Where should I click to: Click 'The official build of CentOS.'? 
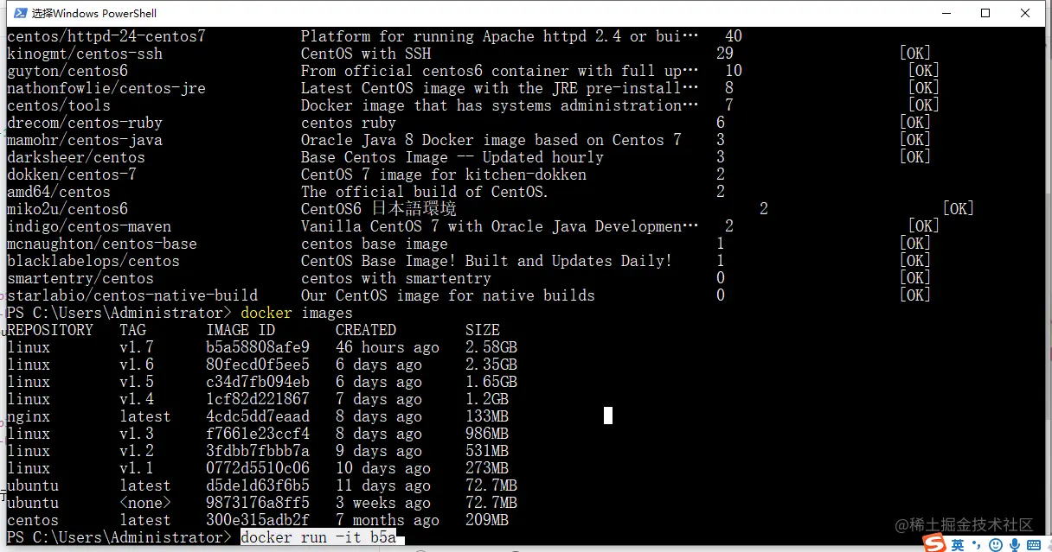[x=425, y=192]
